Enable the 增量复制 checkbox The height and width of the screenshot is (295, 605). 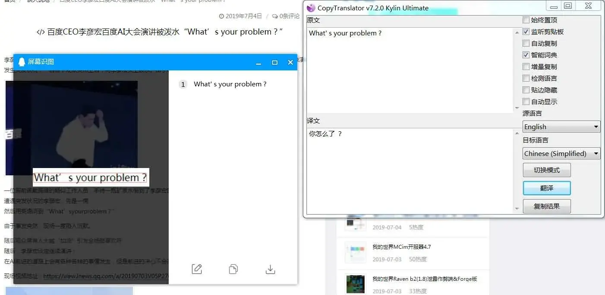tap(526, 67)
